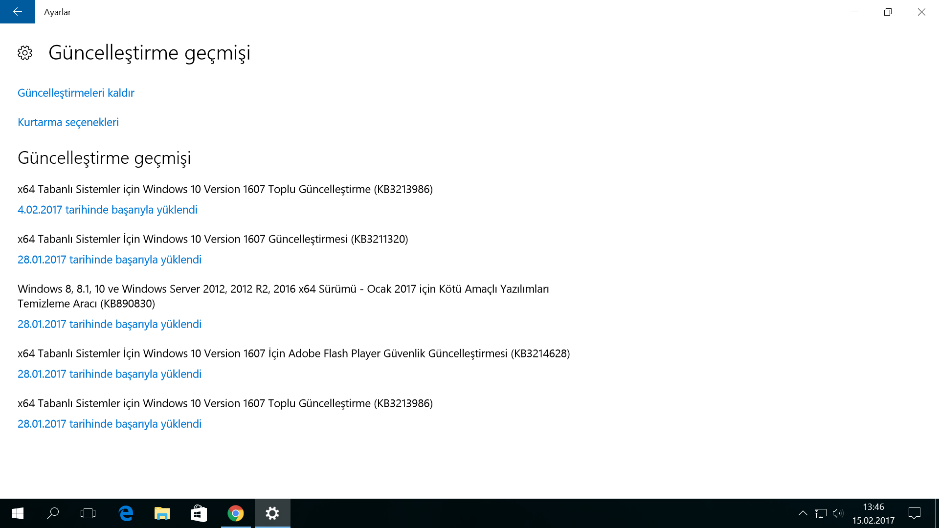Switch to Google Chrome in the taskbar
This screenshot has height=528, width=939.
point(236,513)
